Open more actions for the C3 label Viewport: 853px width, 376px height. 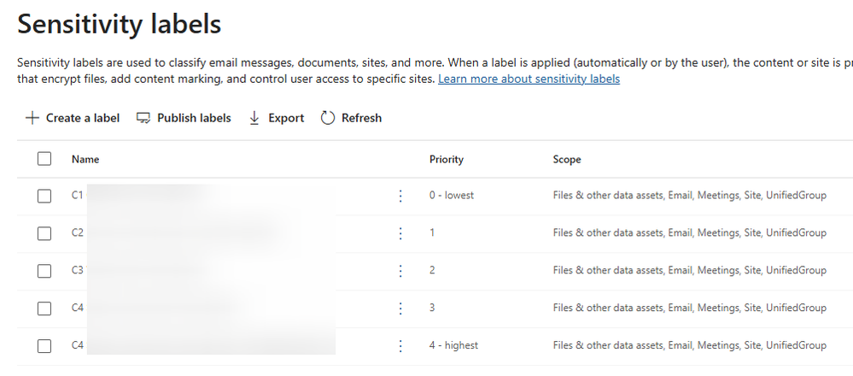[x=400, y=271]
